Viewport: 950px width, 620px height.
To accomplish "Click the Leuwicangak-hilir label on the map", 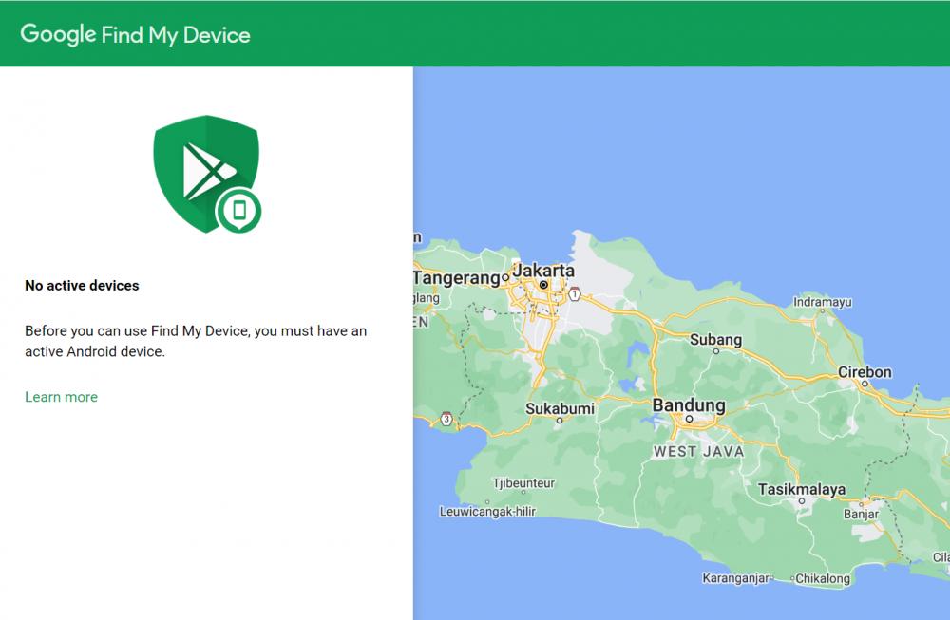I will [487, 512].
